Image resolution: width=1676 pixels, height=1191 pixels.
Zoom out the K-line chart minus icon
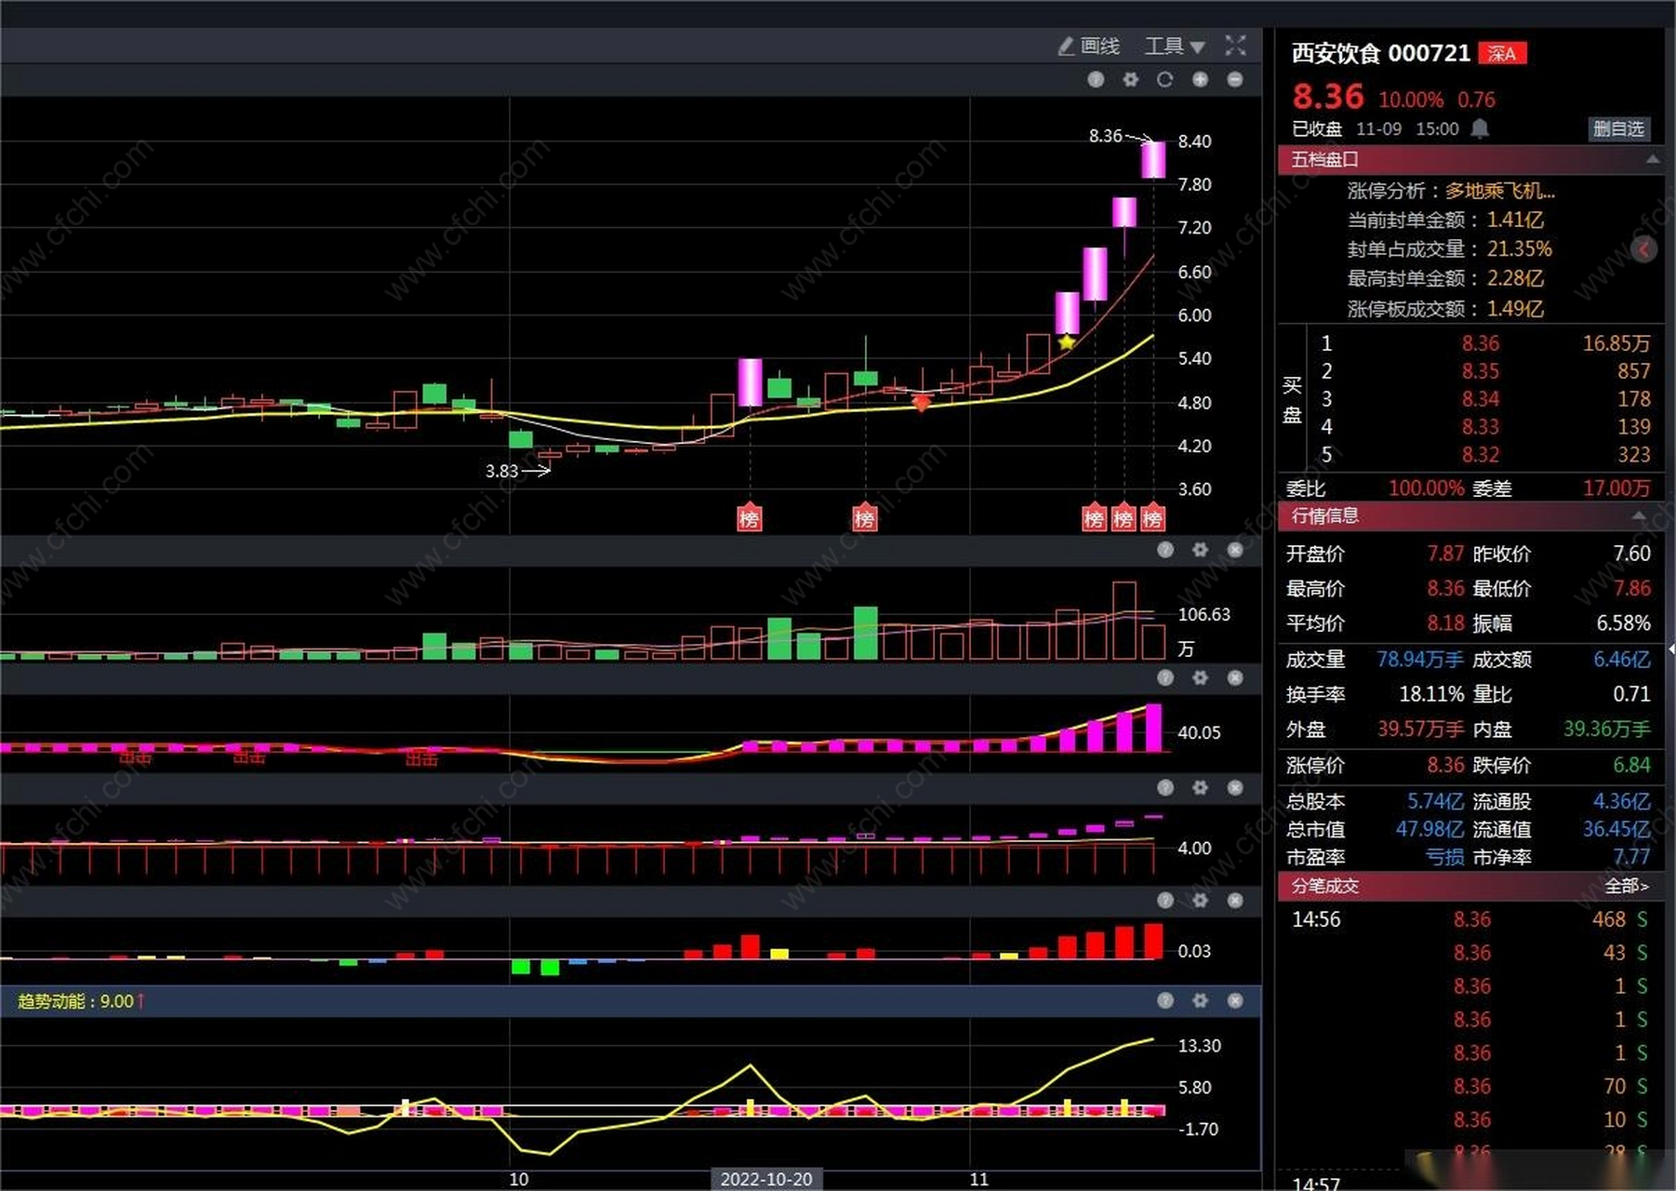(x=1235, y=80)
